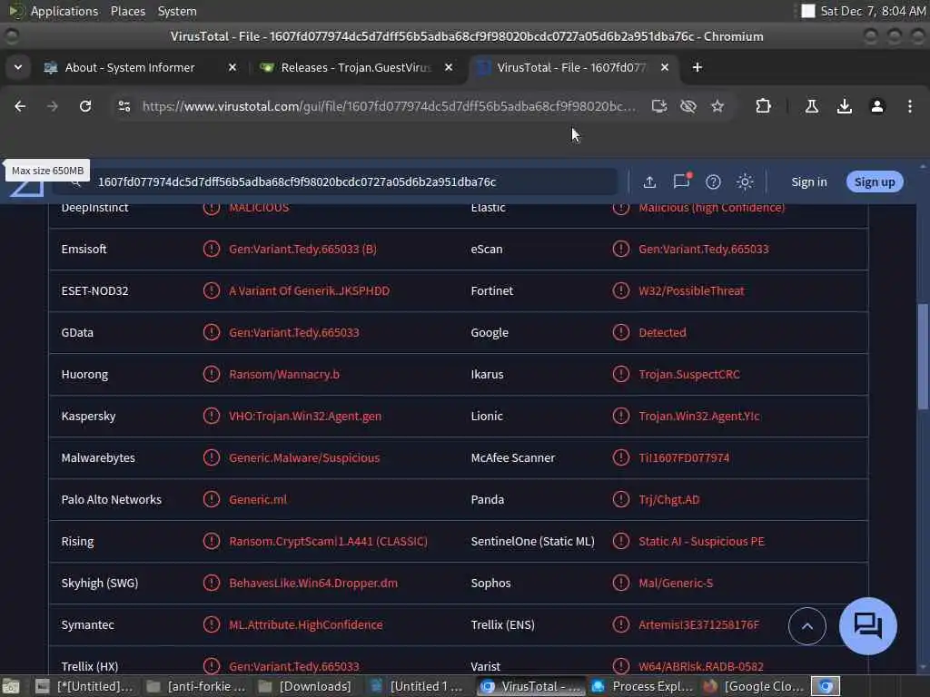Select Trj/Chgt.AD detection text
This screenshot has width=930, height=697.
click(669, 499)
